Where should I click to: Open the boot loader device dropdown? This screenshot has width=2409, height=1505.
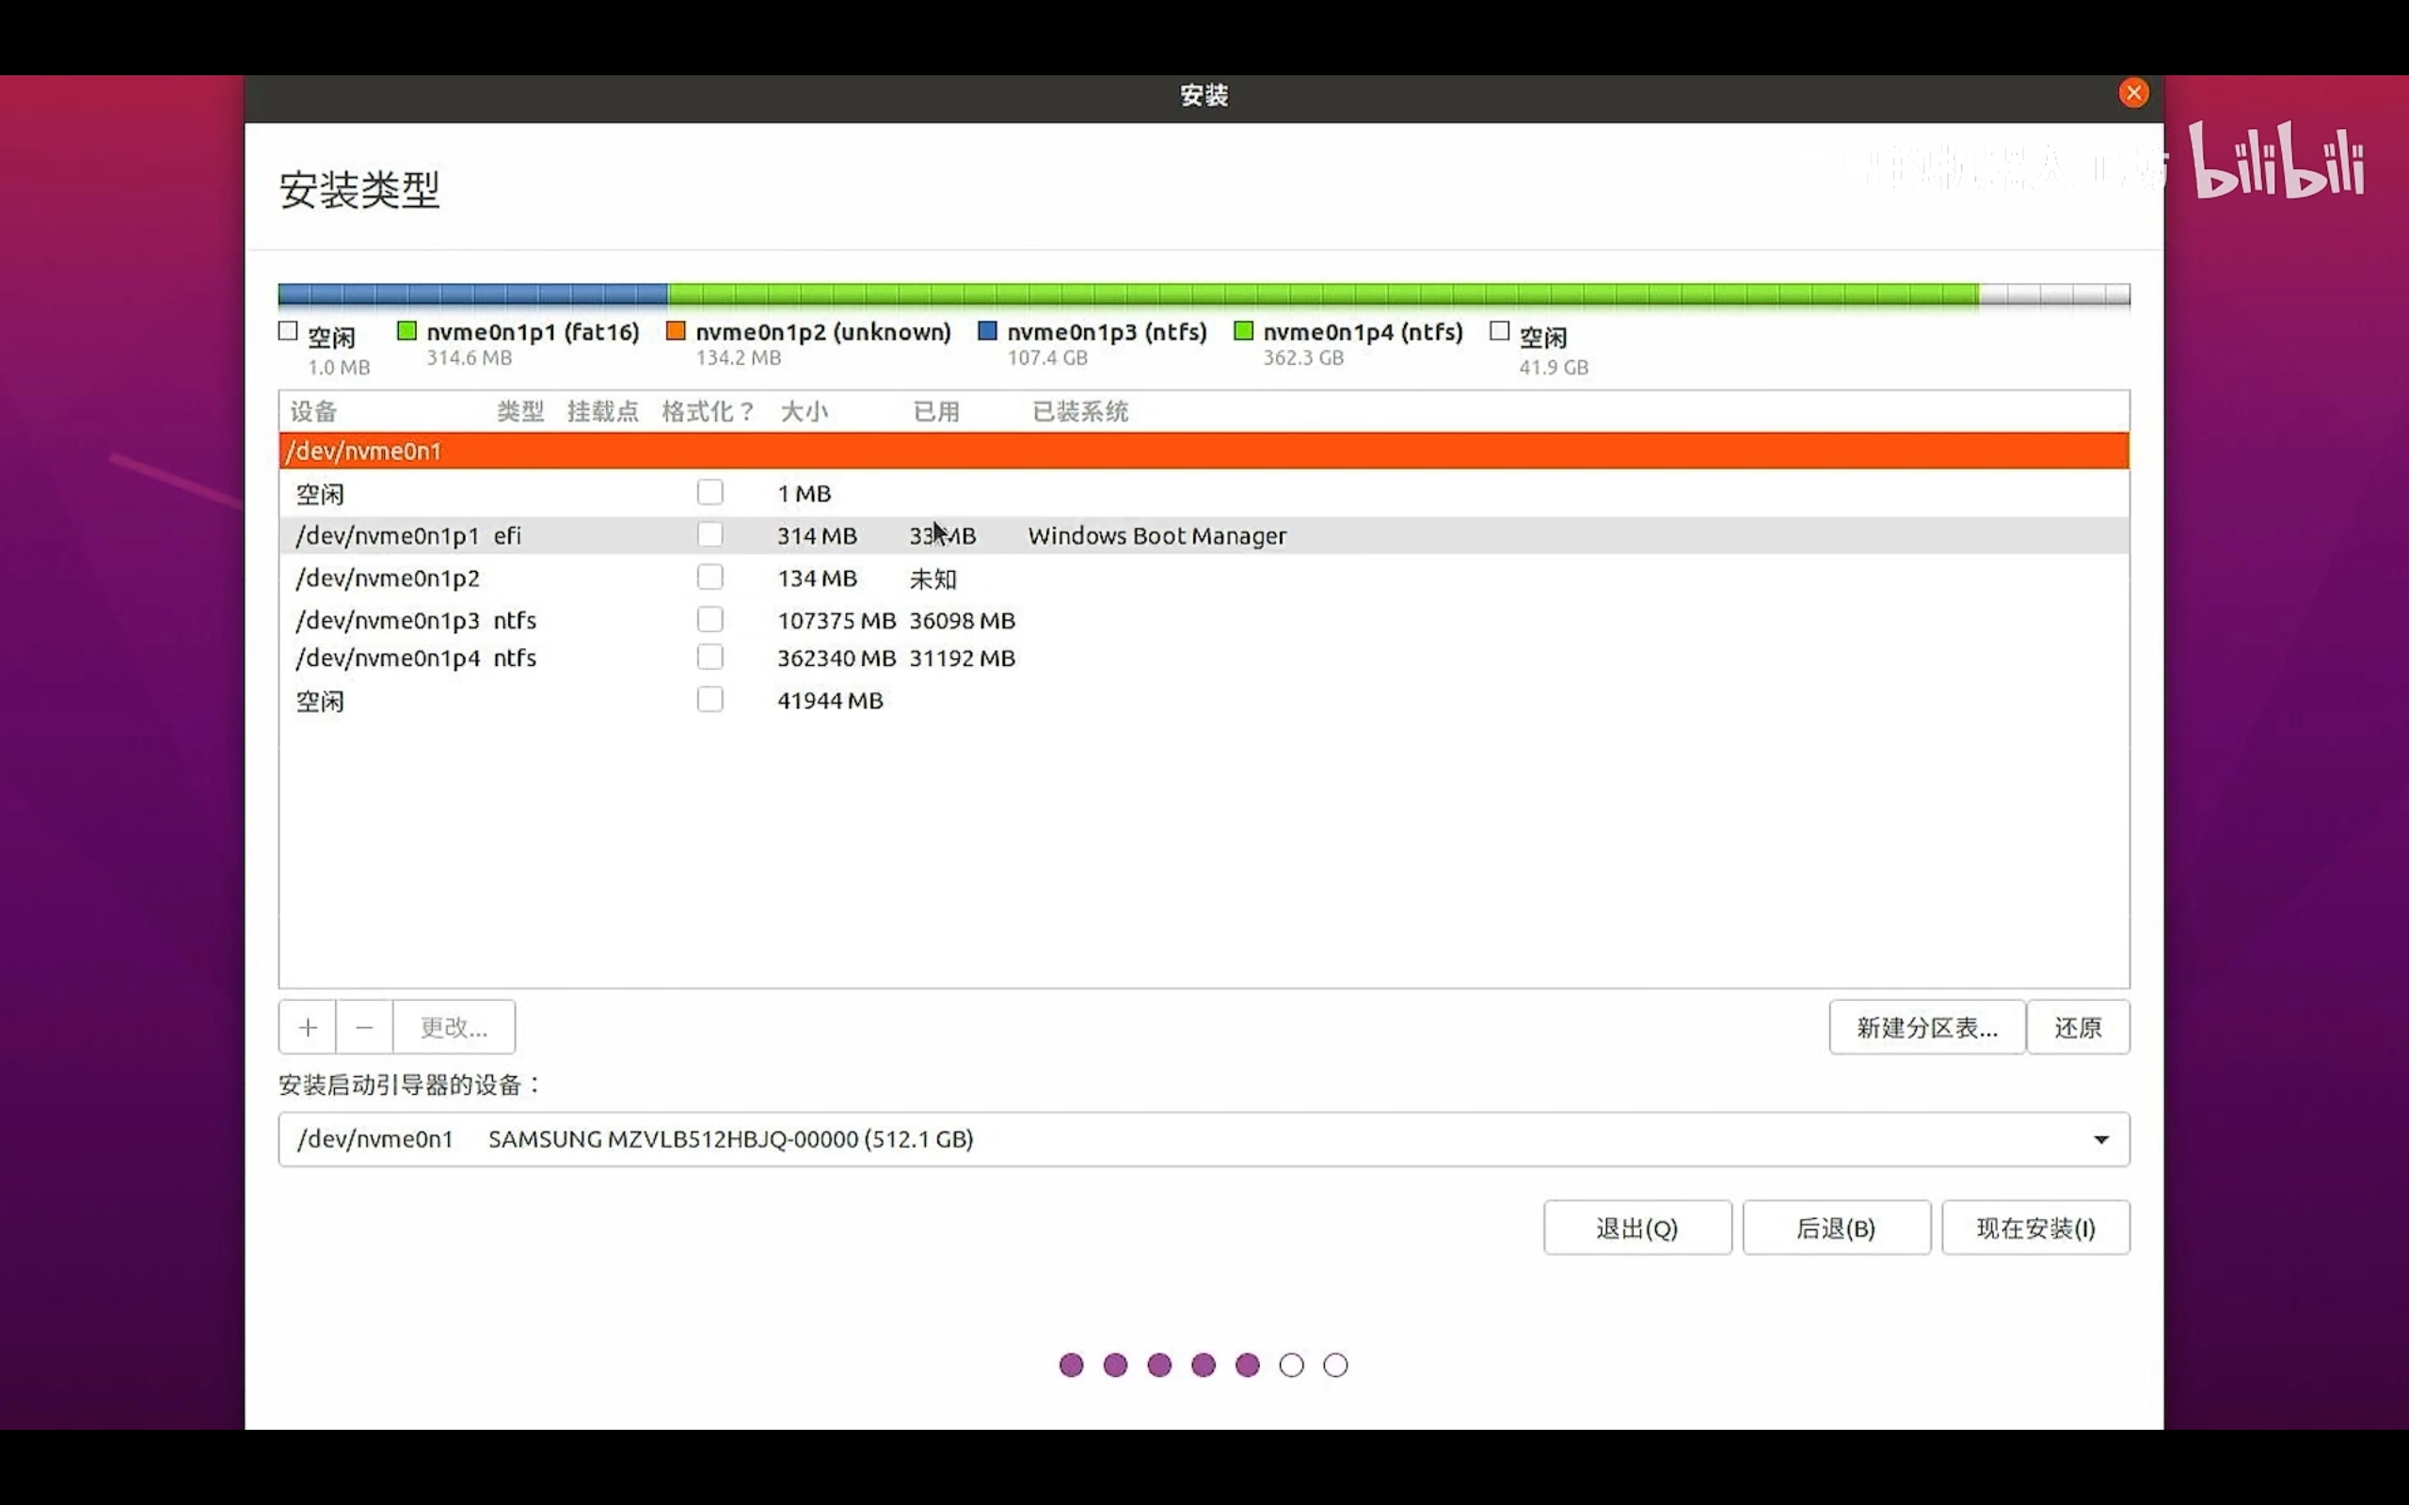click(1204, 1139)
